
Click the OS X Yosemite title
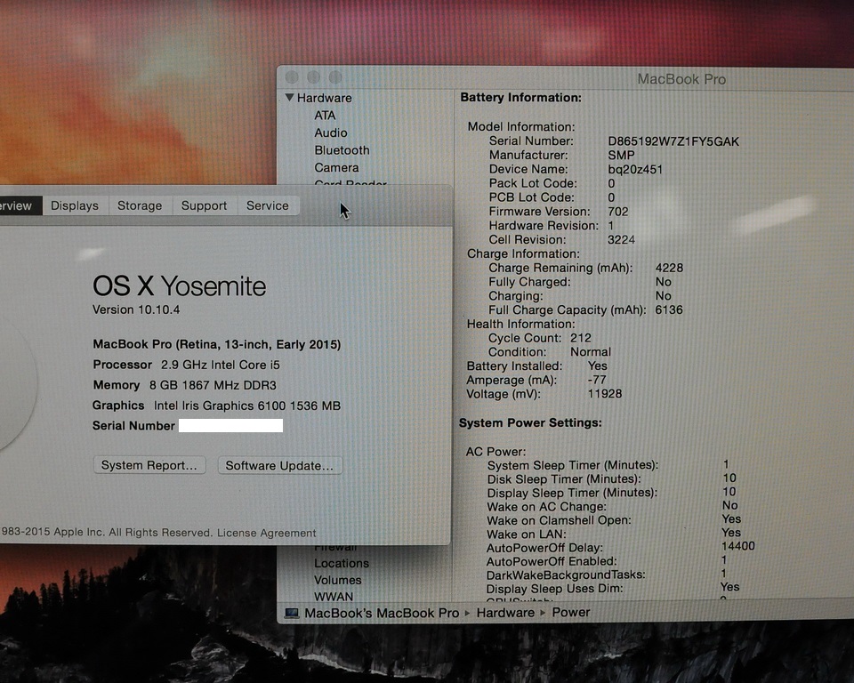(x=179, y=286)
